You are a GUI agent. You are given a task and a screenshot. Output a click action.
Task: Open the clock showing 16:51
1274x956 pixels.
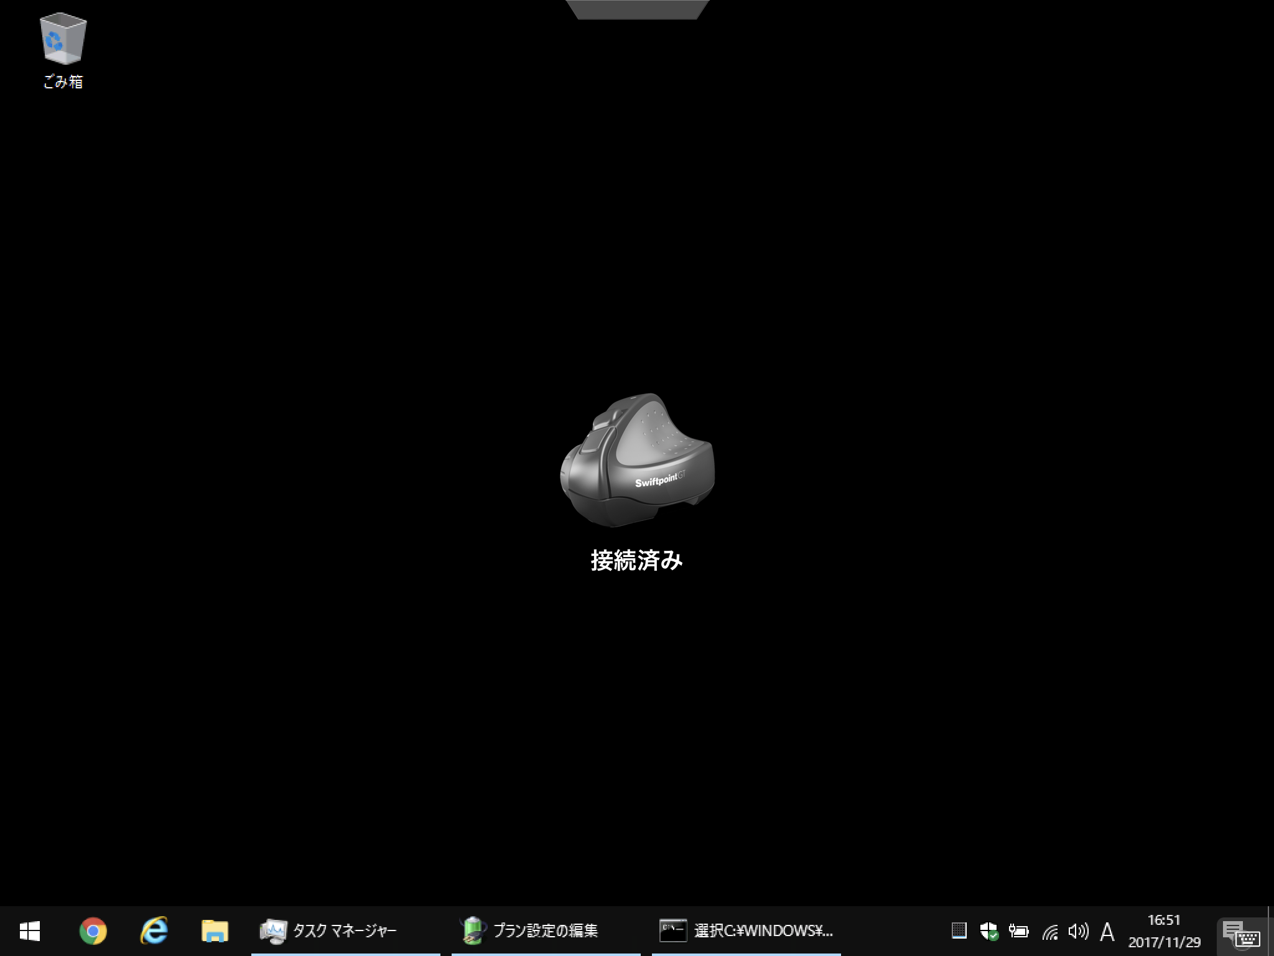click(x=1165, y=931)
